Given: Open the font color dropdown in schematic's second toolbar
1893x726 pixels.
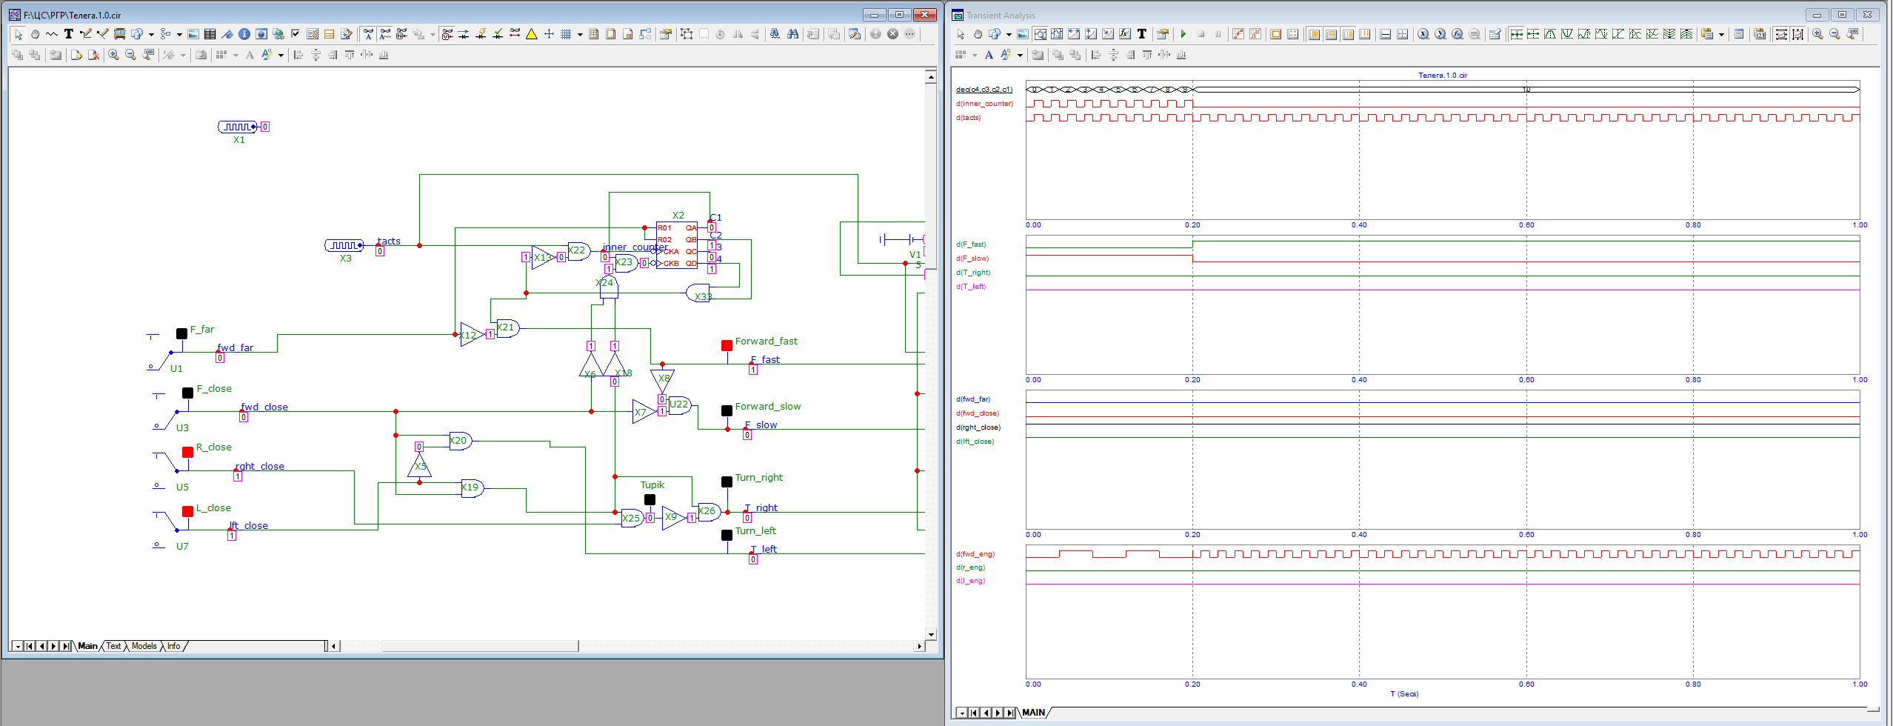Looking at the screenshot, I should 281,55.
